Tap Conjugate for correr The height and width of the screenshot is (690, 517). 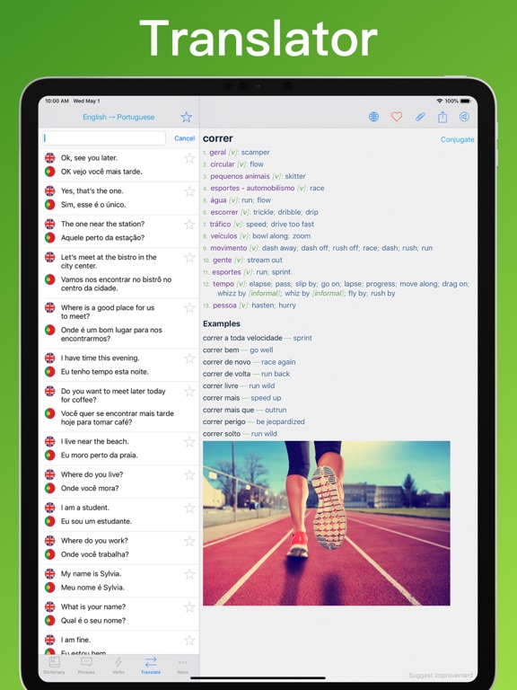coord(457,139)
